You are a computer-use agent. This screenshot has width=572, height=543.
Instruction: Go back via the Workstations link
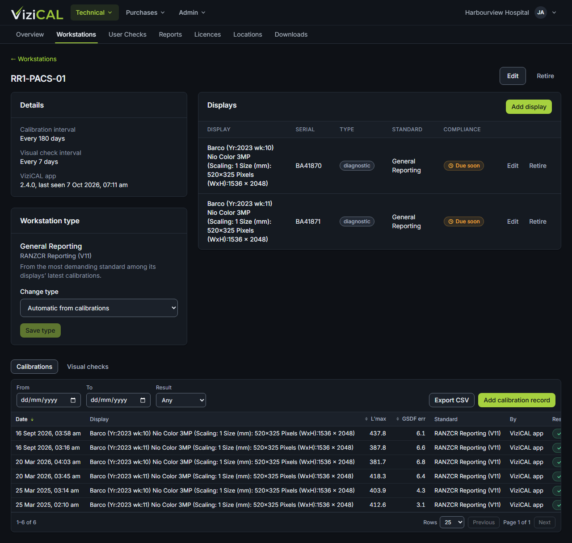pos(34,59)
